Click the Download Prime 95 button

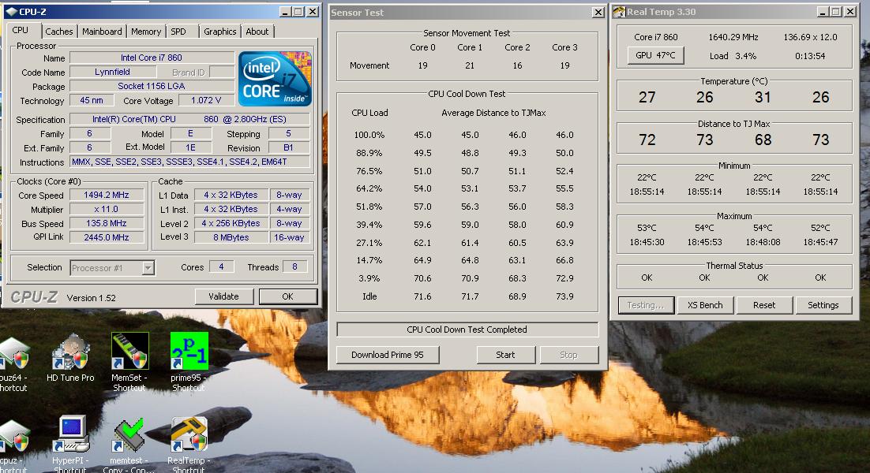tap(388, 355)
